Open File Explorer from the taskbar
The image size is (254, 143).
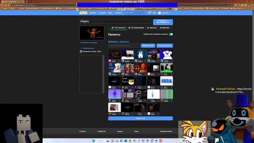tap(117, 141)
